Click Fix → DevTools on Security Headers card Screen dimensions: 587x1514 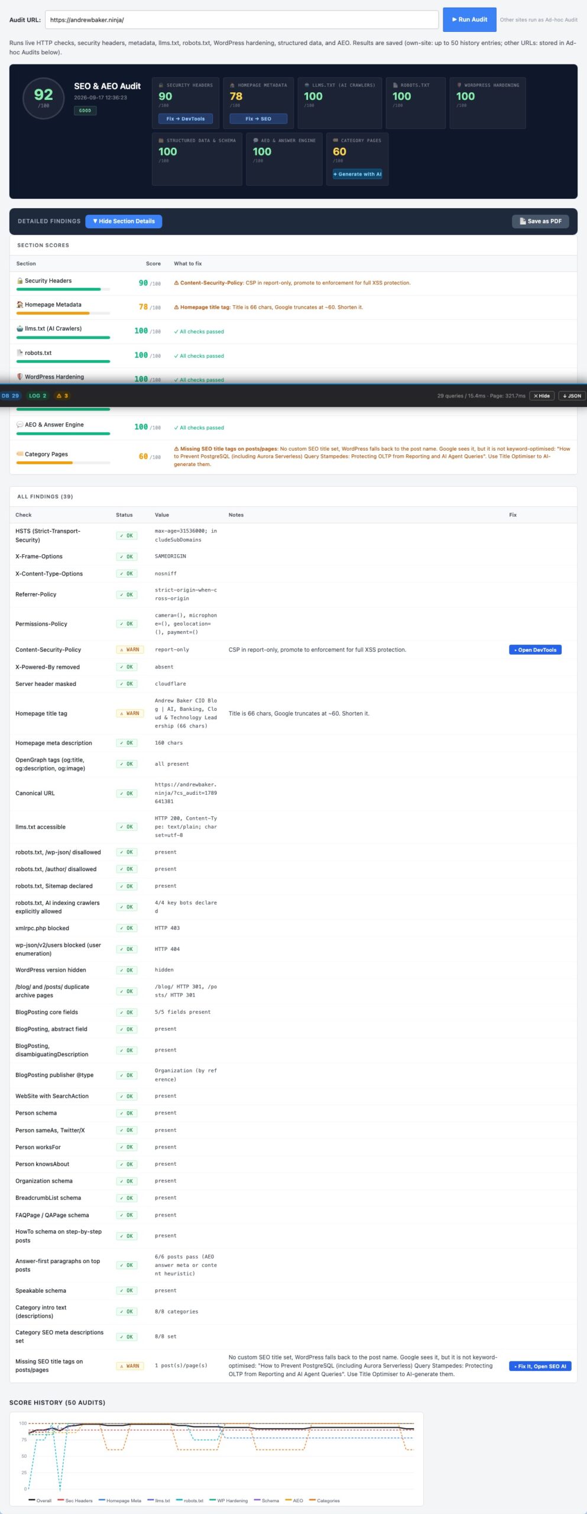tap(186, 119)
